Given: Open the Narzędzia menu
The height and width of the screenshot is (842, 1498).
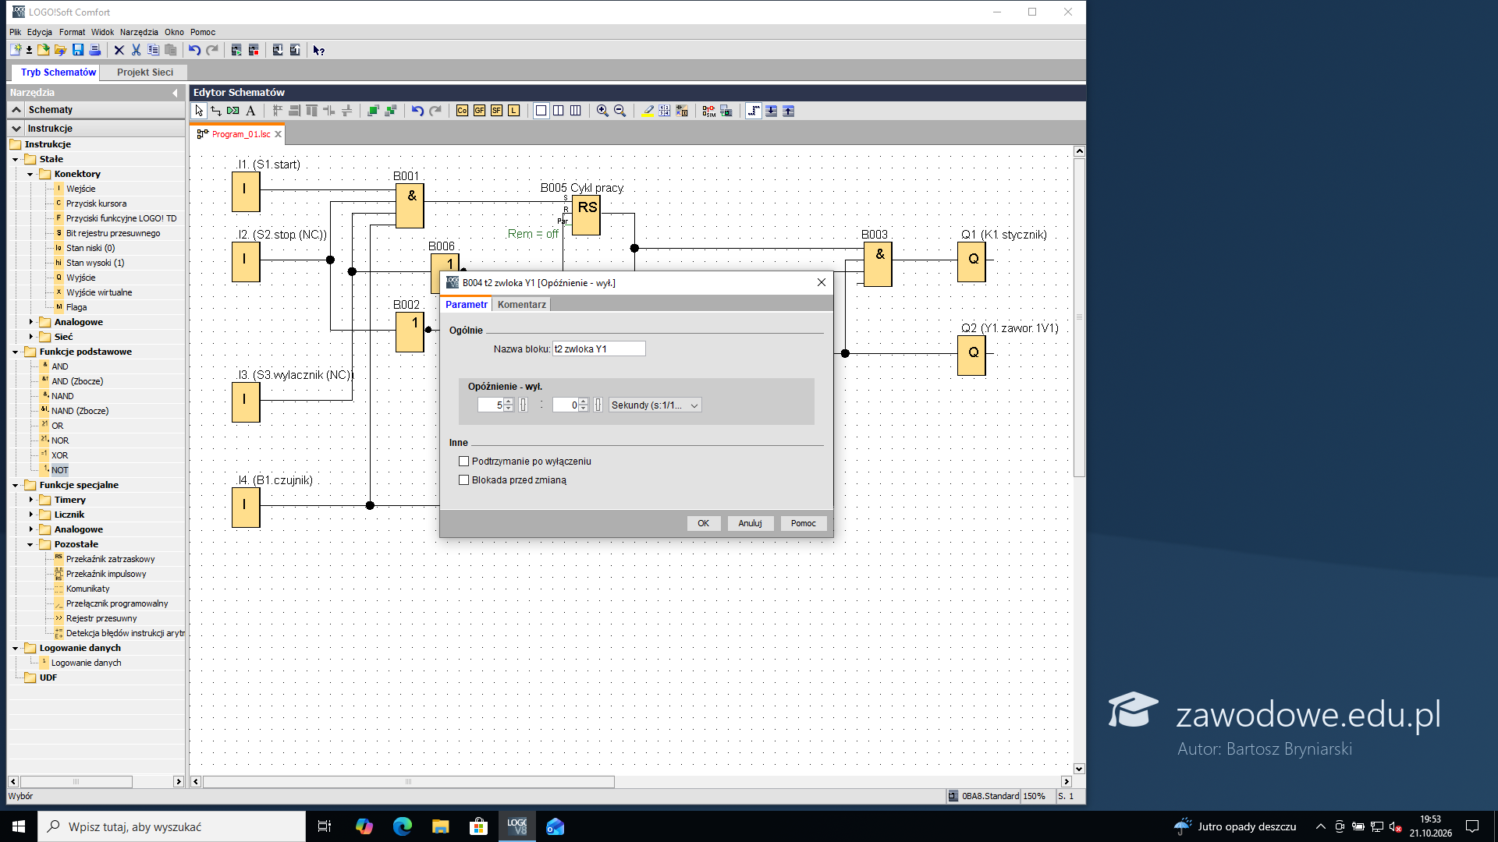Looking at the screenshot, I should 139,32.
